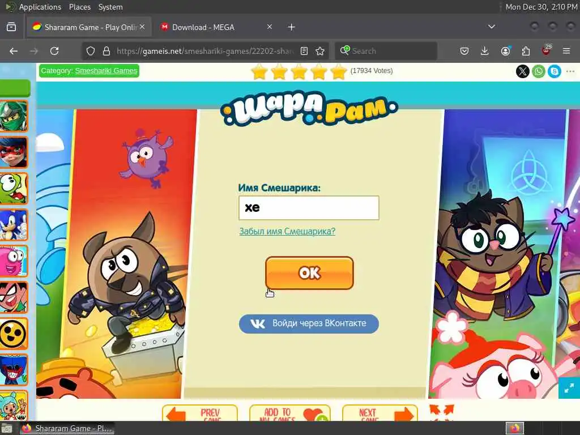Click the Shararam Game taskbar window button

67,428
